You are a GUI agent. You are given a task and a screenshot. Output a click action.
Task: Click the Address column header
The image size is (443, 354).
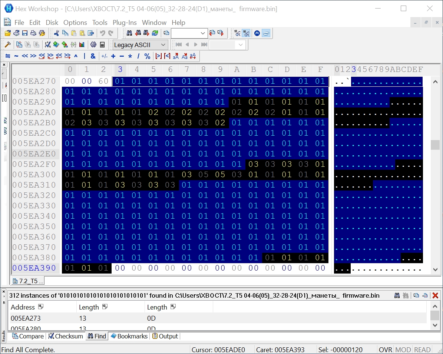[23, 307]
